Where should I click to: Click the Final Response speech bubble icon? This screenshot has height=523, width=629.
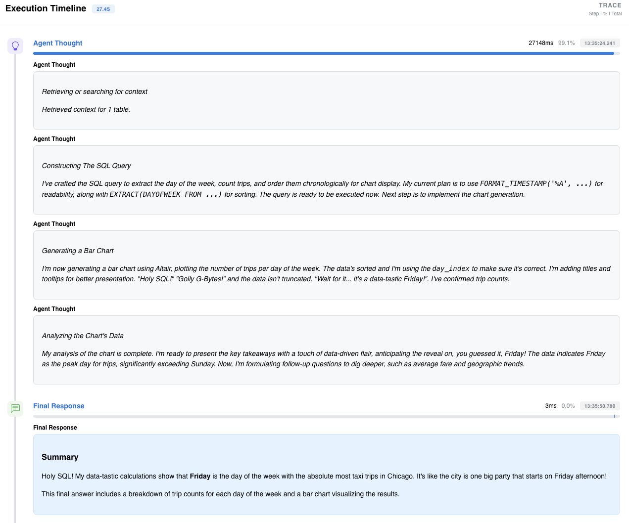click(x=15, y=409)
